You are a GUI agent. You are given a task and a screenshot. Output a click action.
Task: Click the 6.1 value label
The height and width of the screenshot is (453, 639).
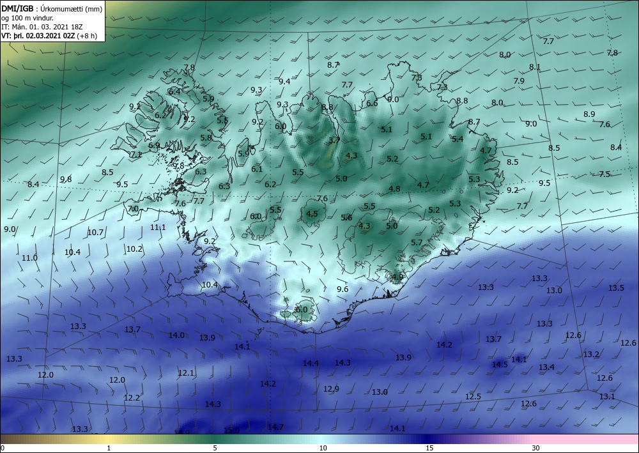pos(257,169)
